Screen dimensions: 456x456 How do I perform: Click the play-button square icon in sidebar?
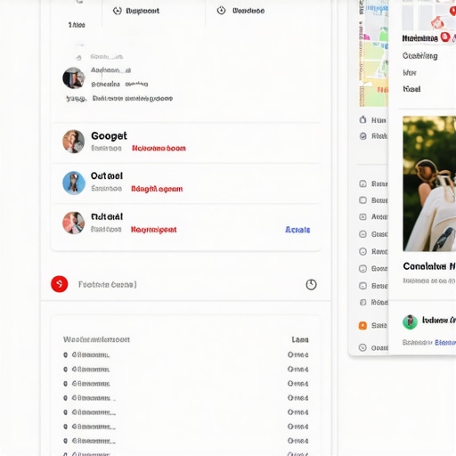point(362,216)
